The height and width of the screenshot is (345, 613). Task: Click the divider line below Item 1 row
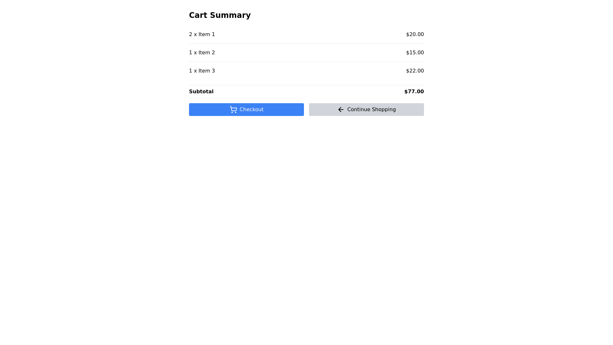click(306, 43)
